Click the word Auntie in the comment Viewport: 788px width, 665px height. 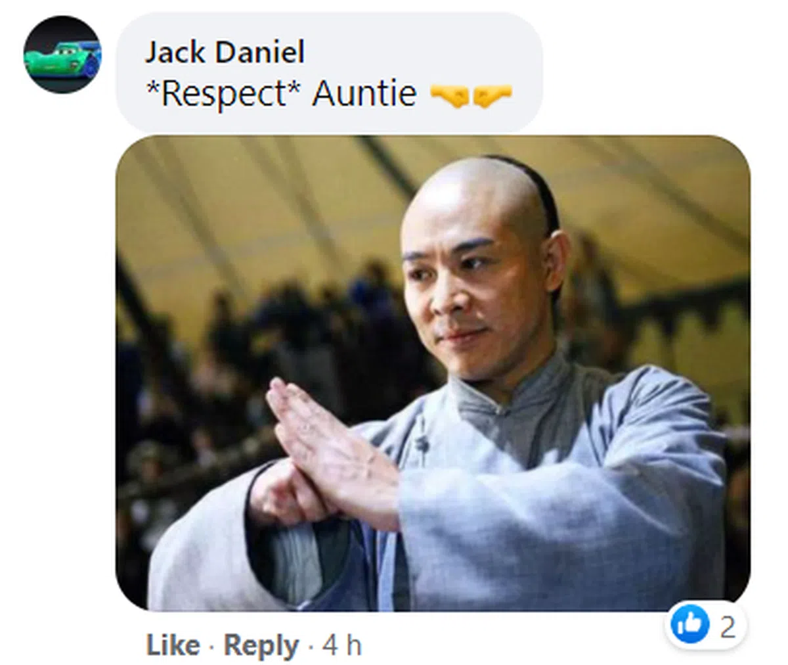click(364, 93)
